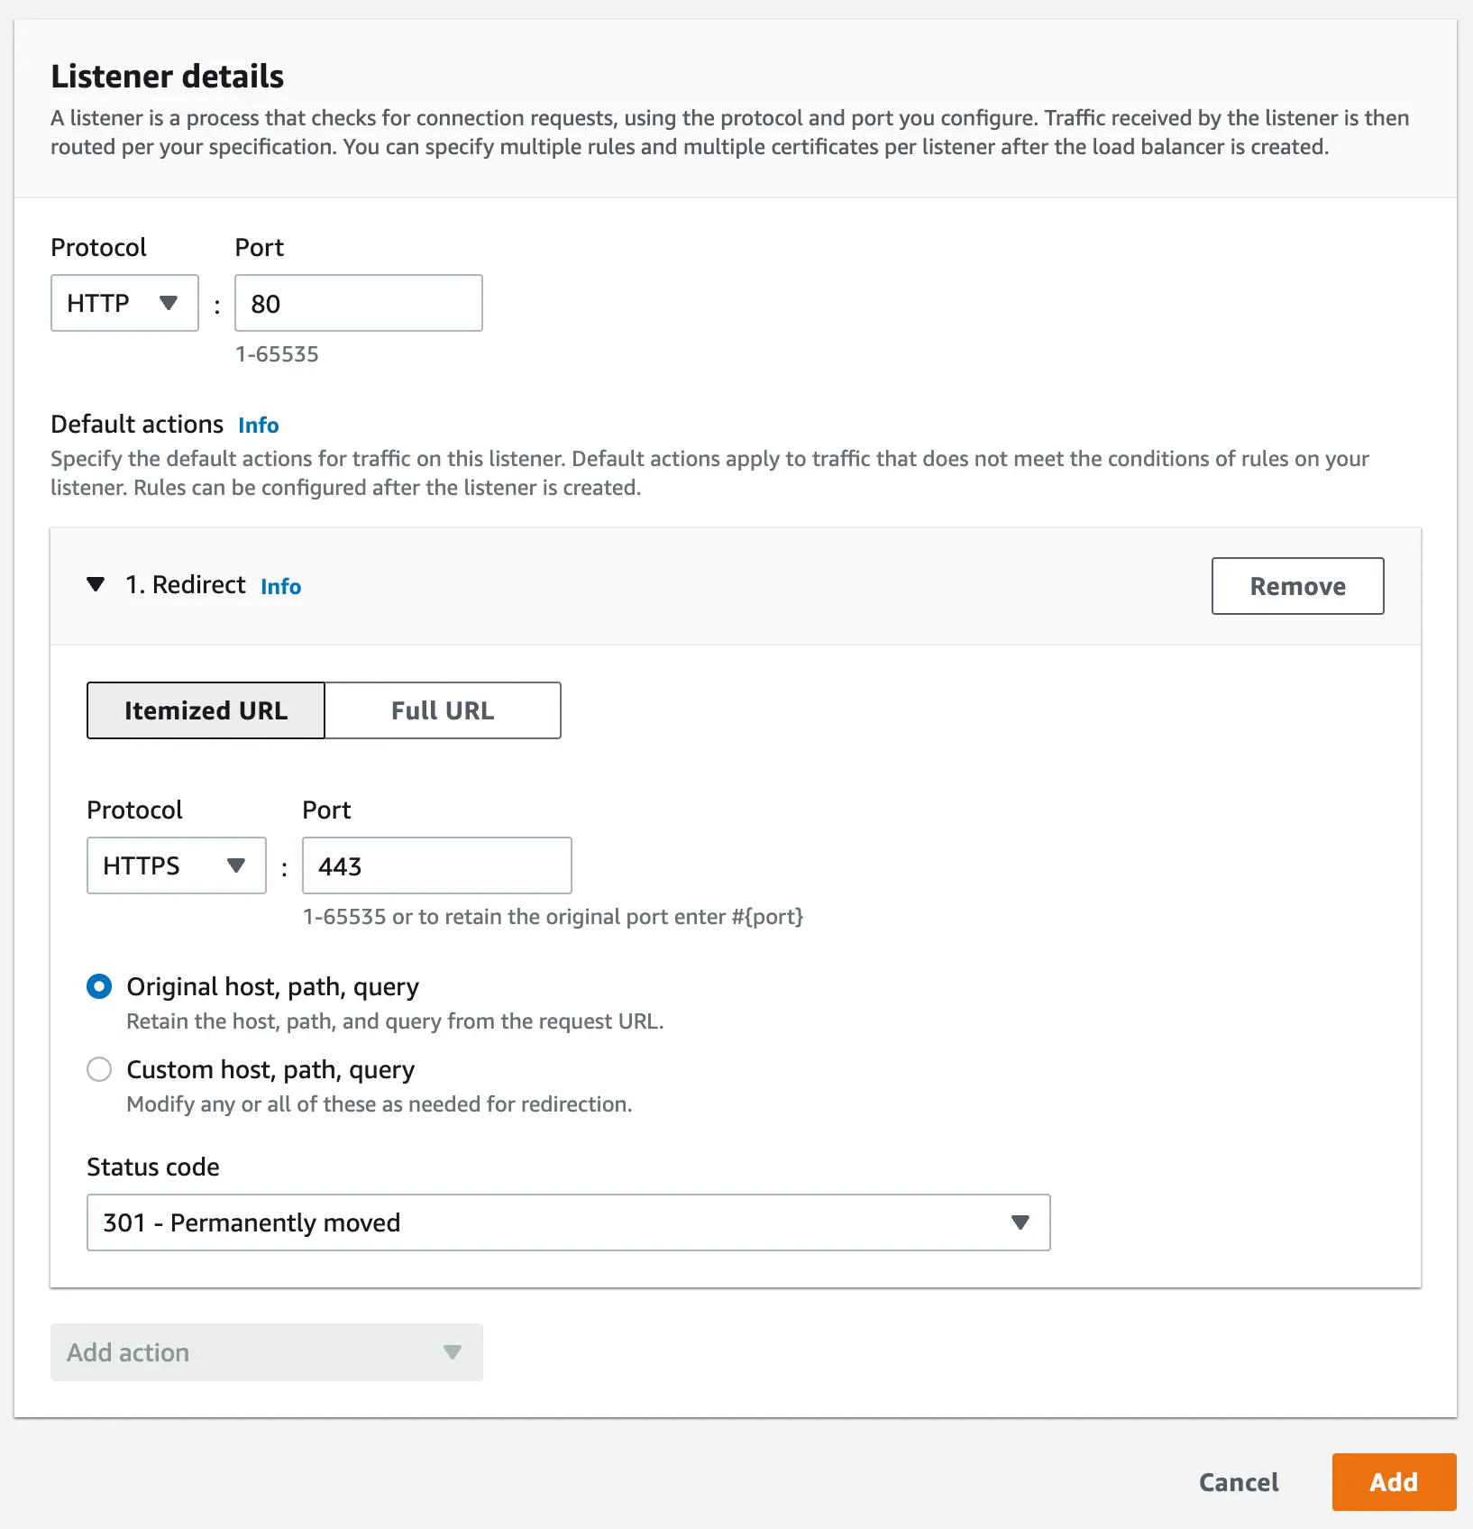Click the redirect Port field showing 443
Viewport: 1473px width, 1529px height.
436,865
